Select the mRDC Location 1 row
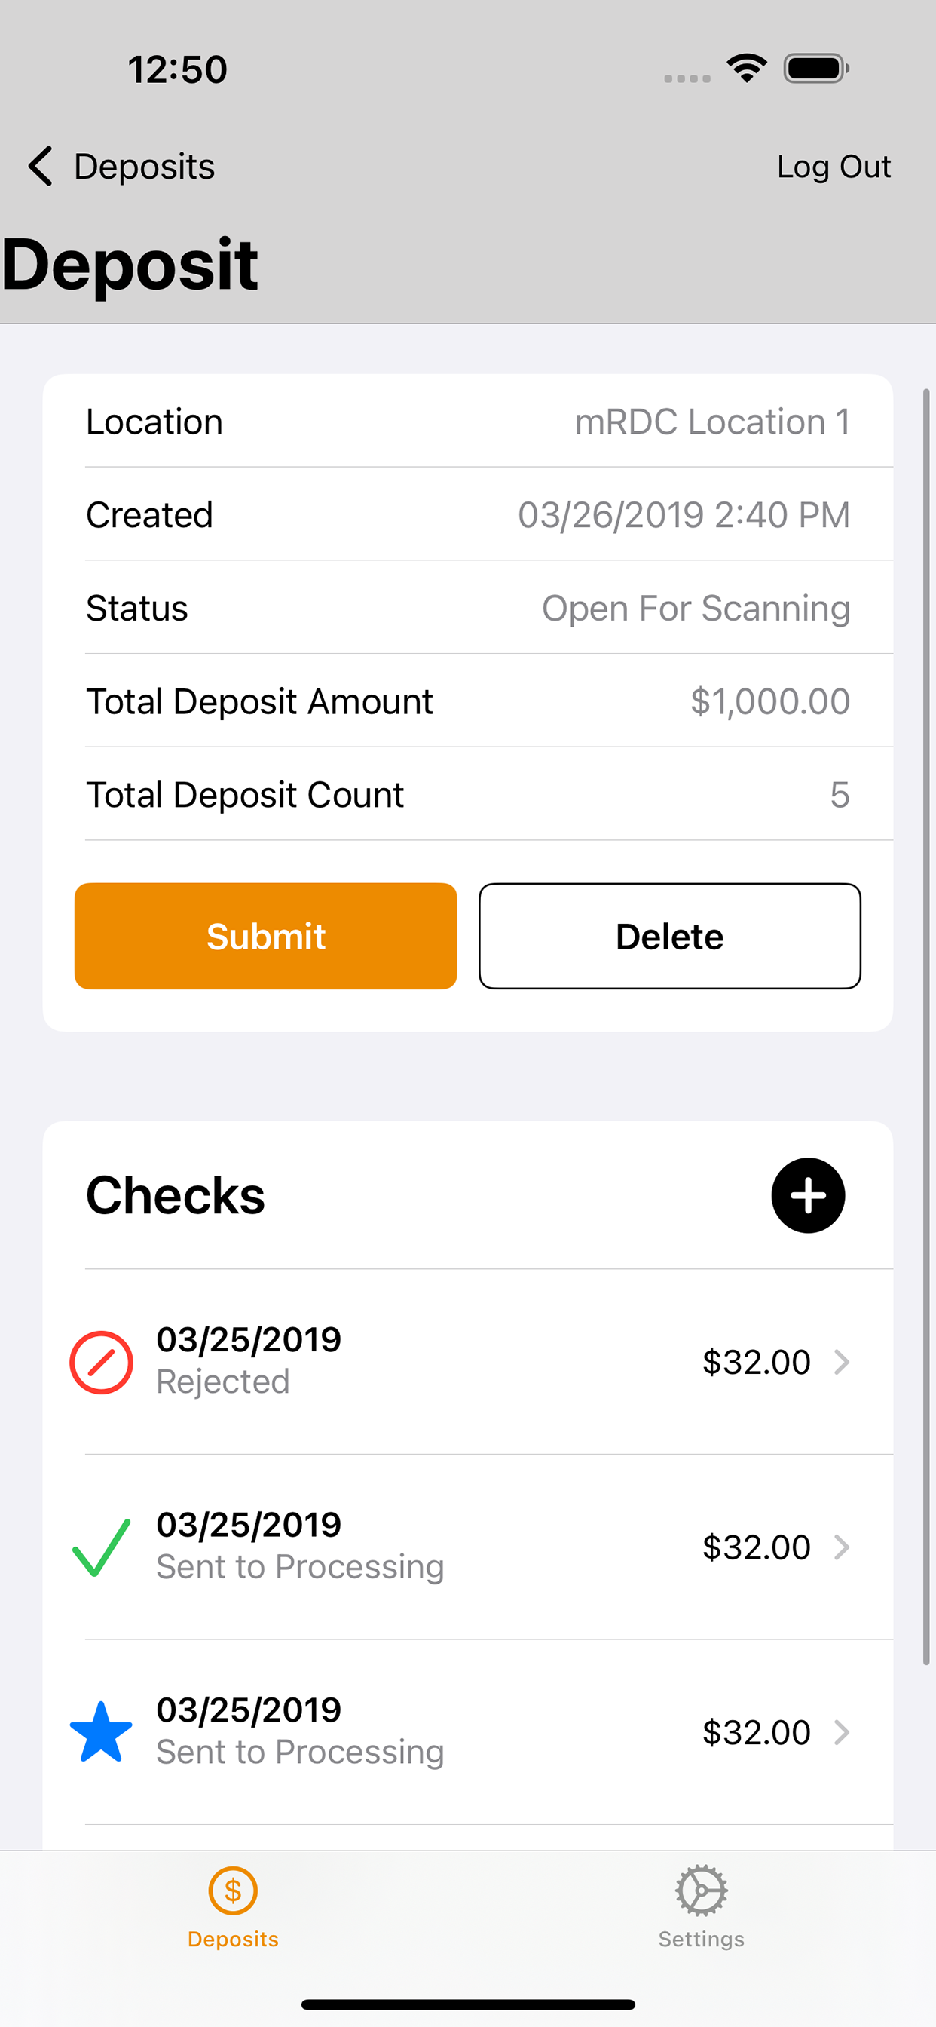 click(x=468, y=421)
